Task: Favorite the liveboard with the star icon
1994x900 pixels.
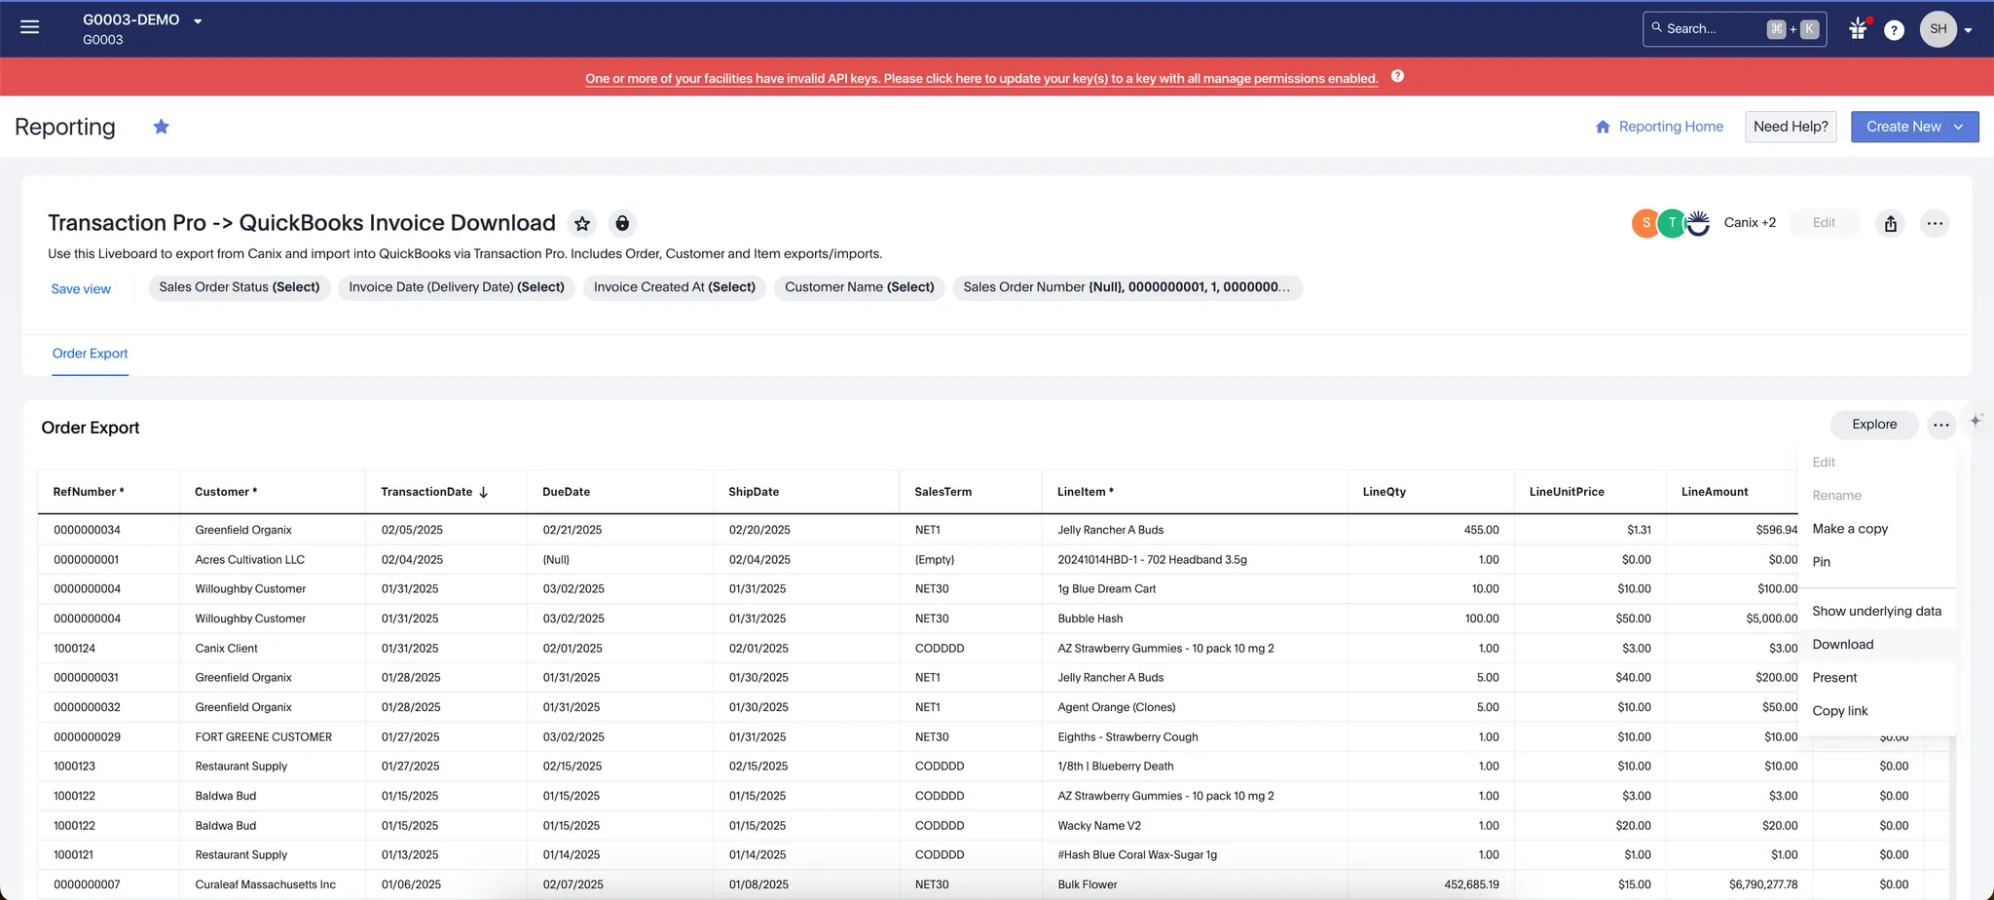Action: pos(582,224)
